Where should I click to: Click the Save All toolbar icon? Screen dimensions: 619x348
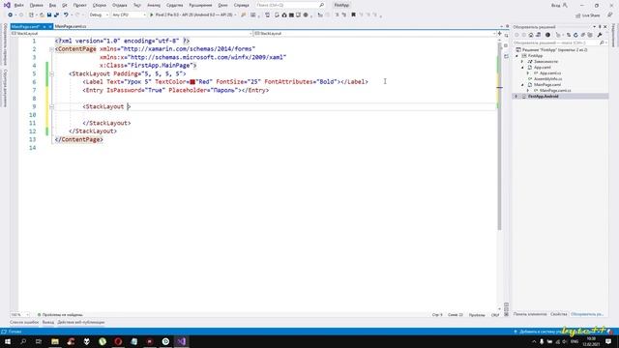(56, 14)
